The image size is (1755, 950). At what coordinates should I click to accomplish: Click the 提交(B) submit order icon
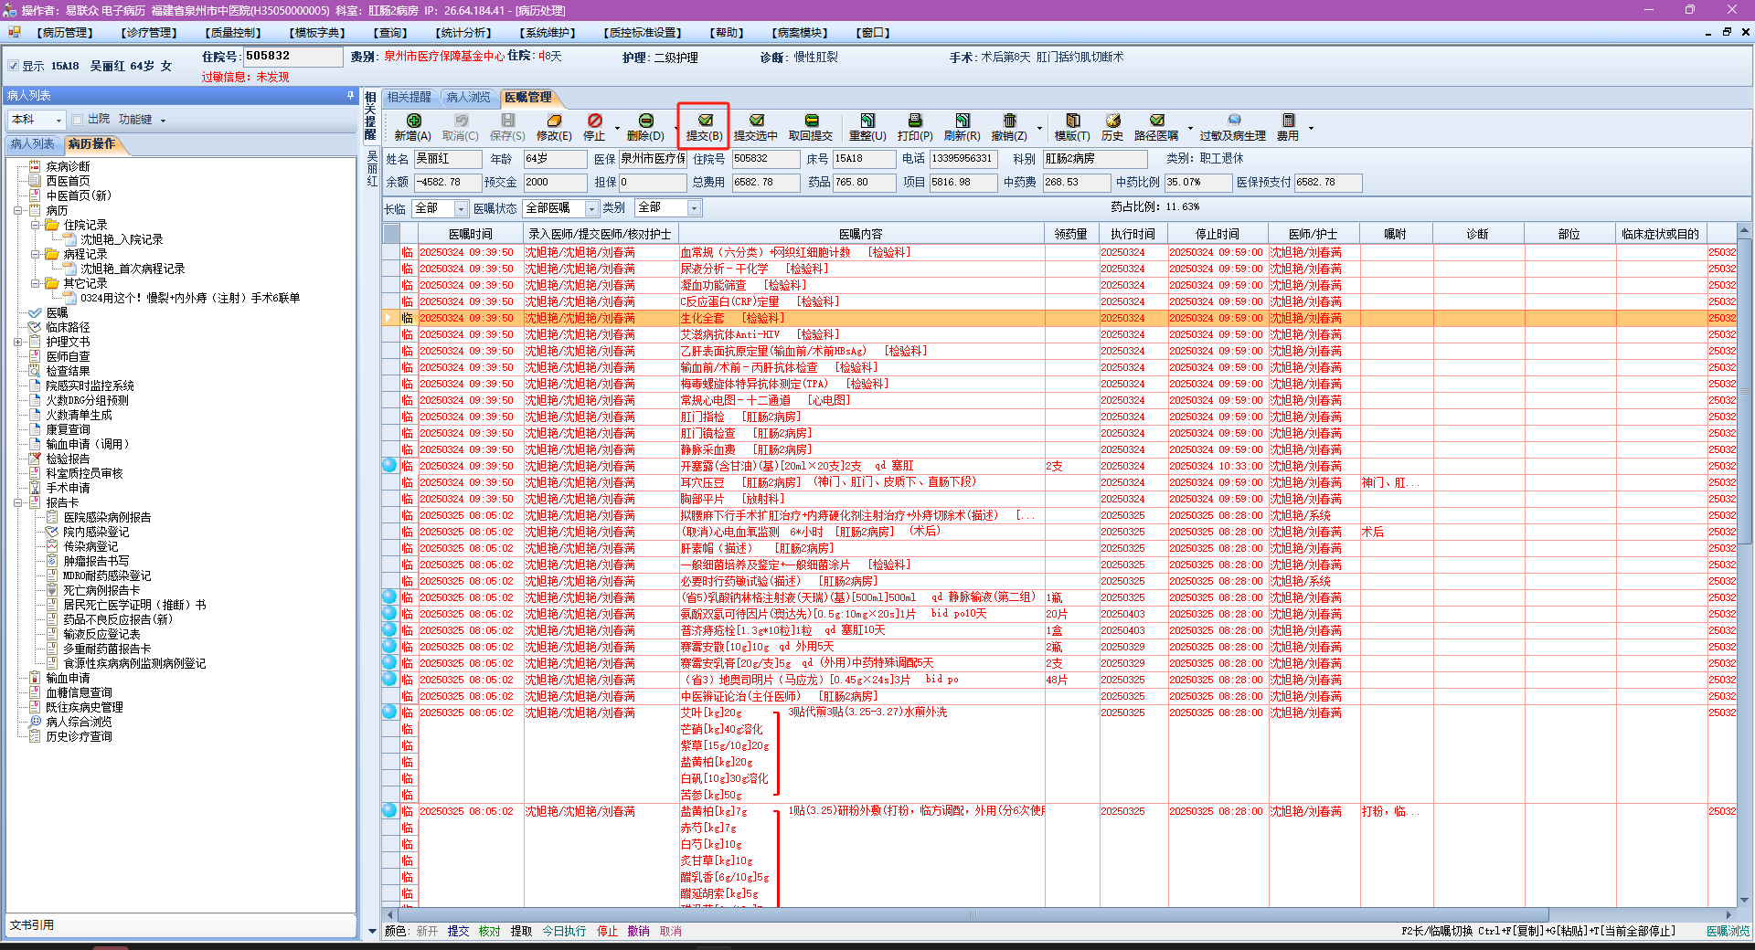[704, 121]
